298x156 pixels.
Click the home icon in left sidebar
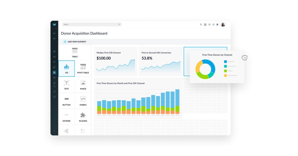click(x=54, y=33)
